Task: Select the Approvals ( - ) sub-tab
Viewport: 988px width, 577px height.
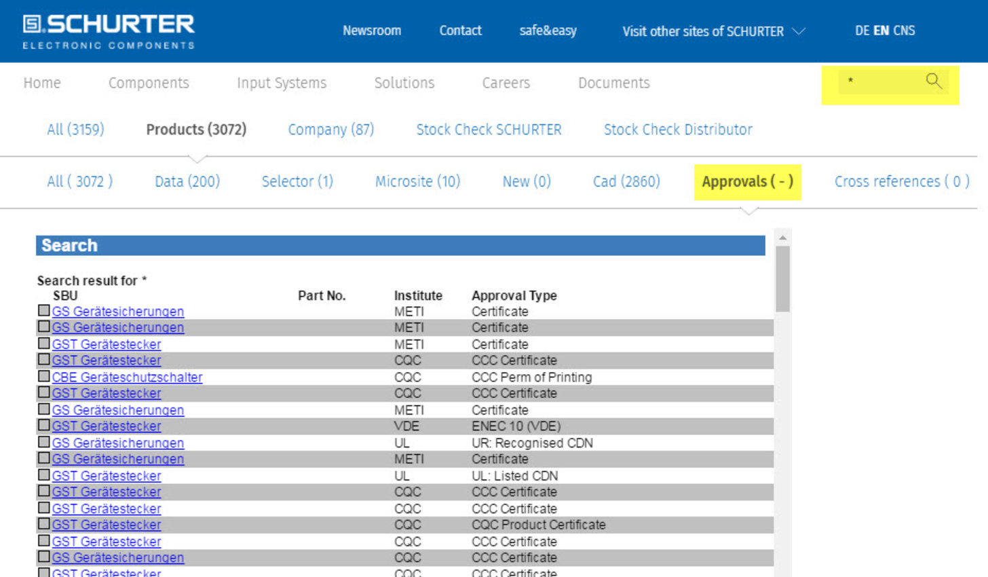Action: (747, 182)
